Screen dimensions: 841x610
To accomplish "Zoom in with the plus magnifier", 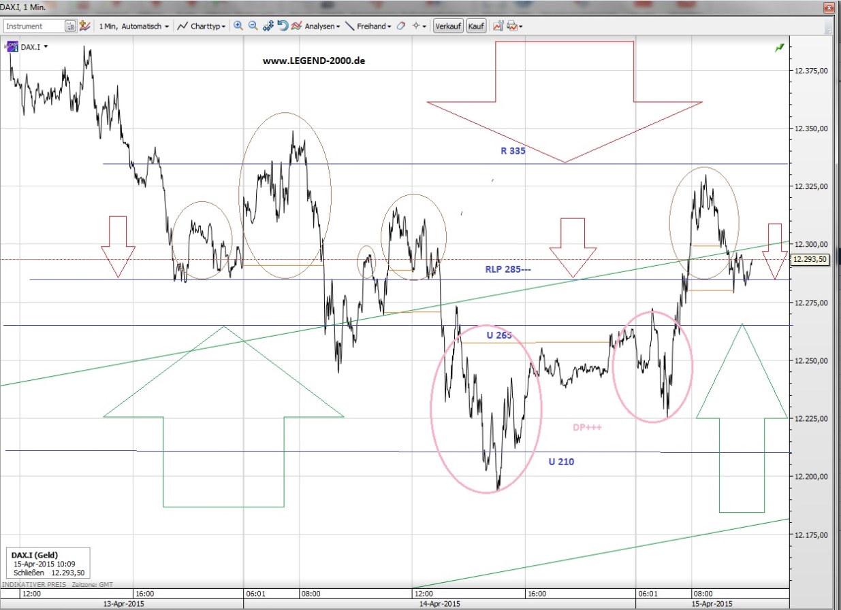I will (238, 26).
